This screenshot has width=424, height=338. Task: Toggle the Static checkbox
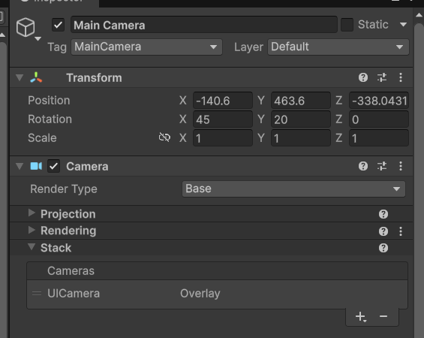tap(347, 25)
